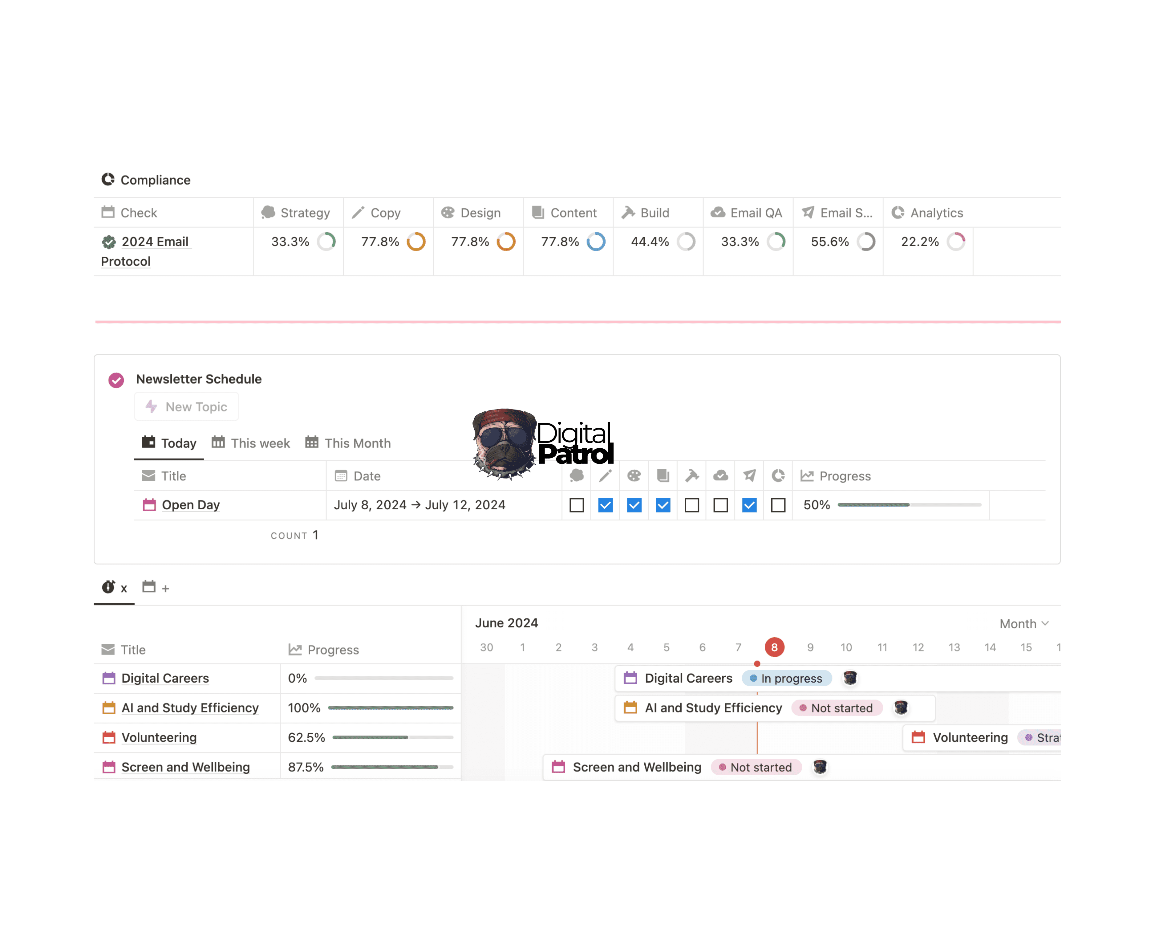
Task: Uncheck the Copy checkbox for Open Day
Action: (x=605, y=505)
